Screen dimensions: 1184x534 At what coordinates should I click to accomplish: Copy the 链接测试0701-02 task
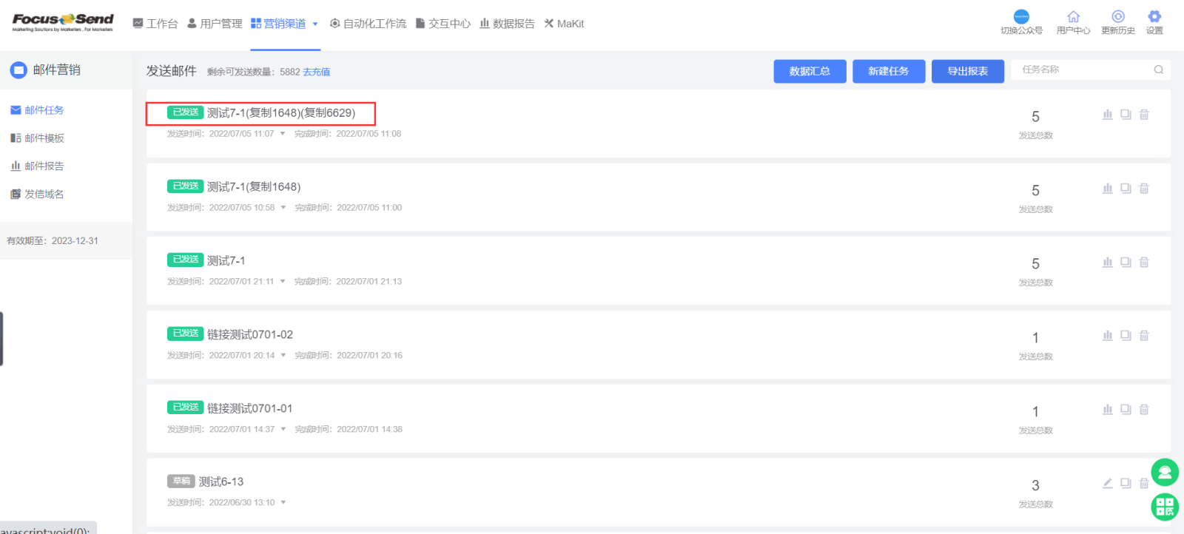(1126, 336)
